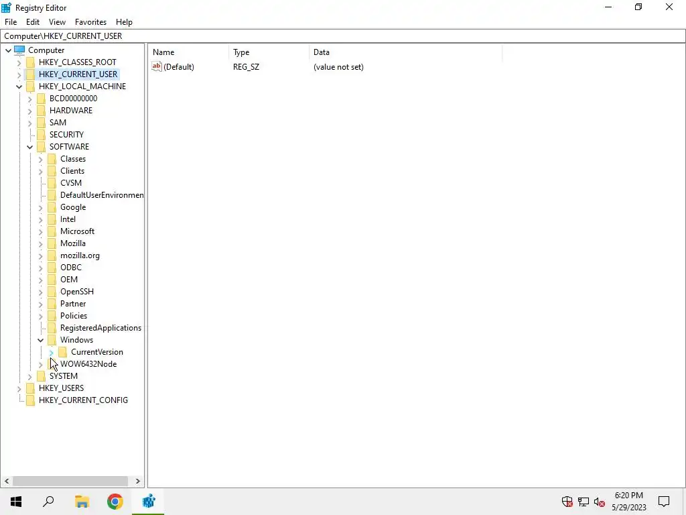The image size is (686, 515).
Task: Click the Mozilla folder icon
Action: [x=52, y=243]
